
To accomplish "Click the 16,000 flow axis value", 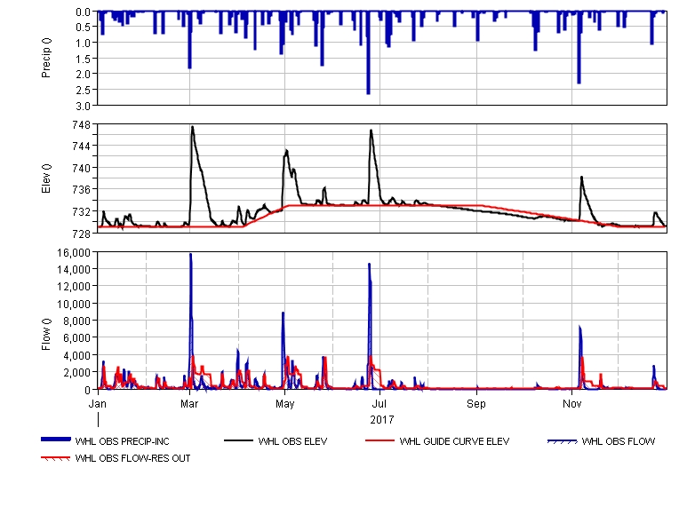I will point(74,252).
